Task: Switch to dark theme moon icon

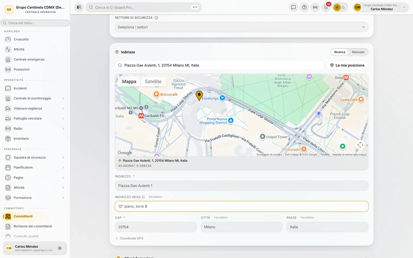Action: [344, 7]
